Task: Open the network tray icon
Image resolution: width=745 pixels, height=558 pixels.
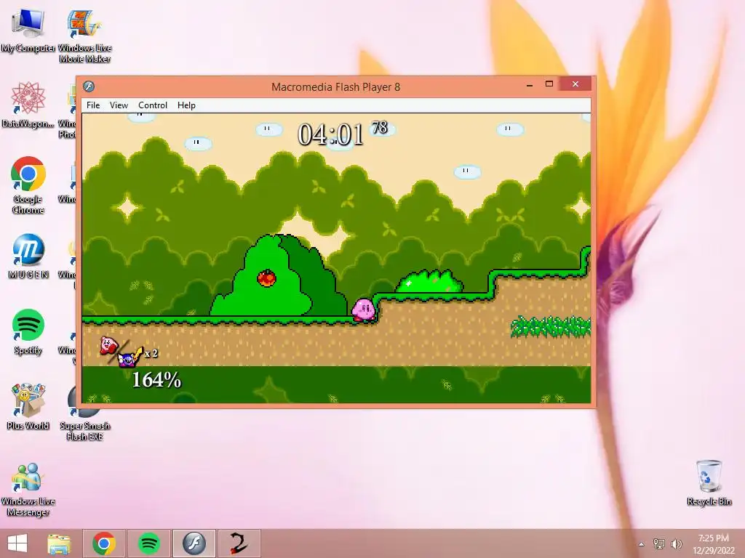Action: pos(659,543)
